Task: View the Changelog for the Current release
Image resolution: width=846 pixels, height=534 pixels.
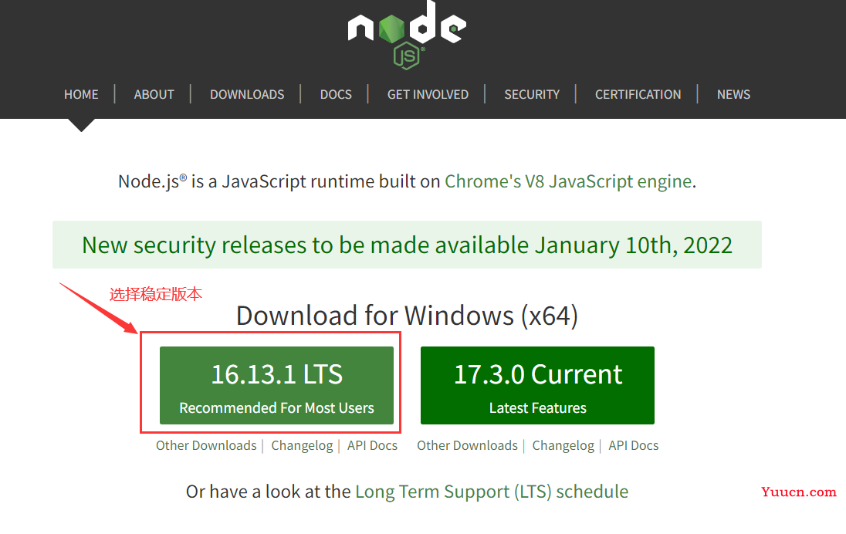Action: click(563, 445)
